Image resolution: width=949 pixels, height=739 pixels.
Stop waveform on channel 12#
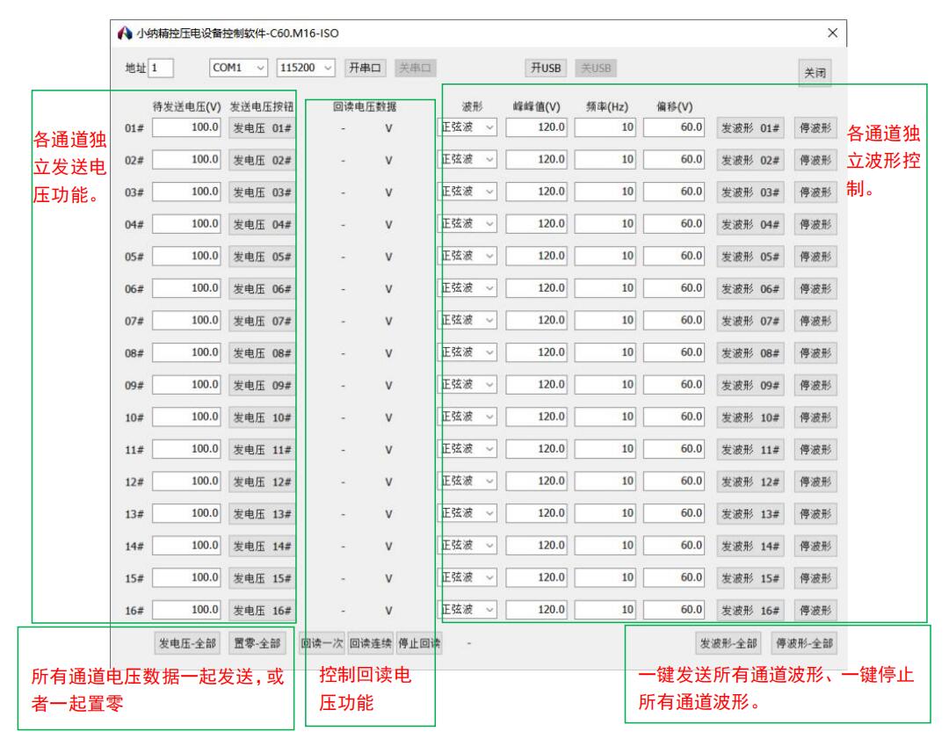[x=815, y=482]
